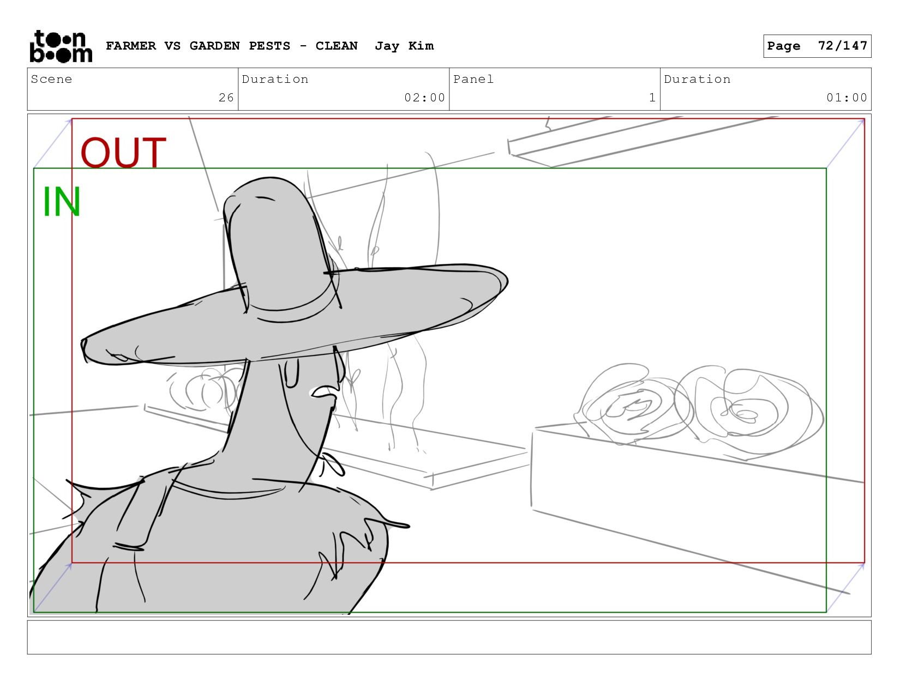Click the 'Panel' label
900x695 pixels.
pos(473,79)
